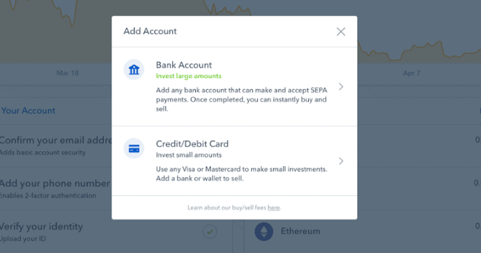481x253 pixels.
Task: Click 'Invest large amounts' green label
Action: tap(188, 76)
